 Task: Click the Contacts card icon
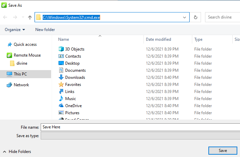coord(61,56)
